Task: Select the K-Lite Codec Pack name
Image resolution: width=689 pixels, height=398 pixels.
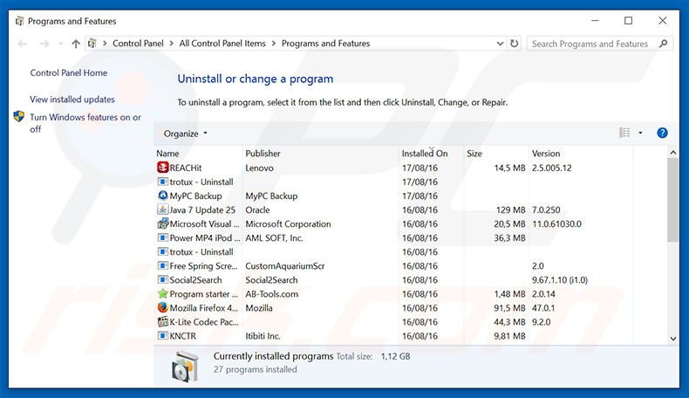Action: pyautogui.click(x=204, y=322)
